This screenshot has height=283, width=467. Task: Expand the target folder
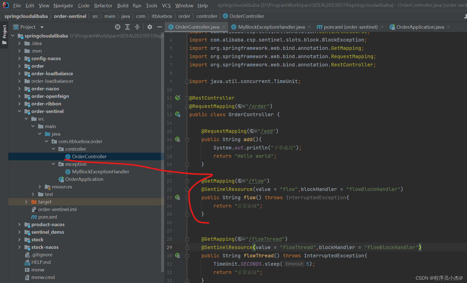26,202
